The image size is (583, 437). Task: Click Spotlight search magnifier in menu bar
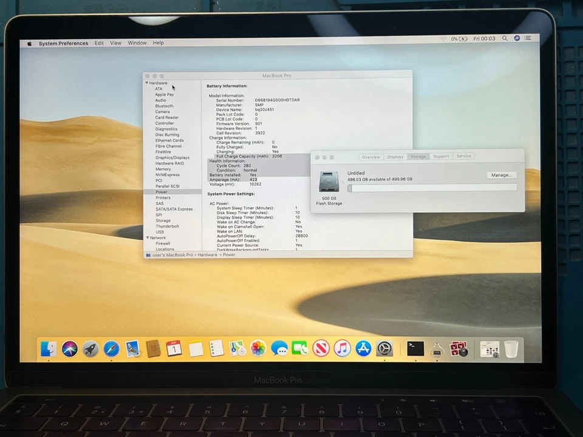(505, 38)
